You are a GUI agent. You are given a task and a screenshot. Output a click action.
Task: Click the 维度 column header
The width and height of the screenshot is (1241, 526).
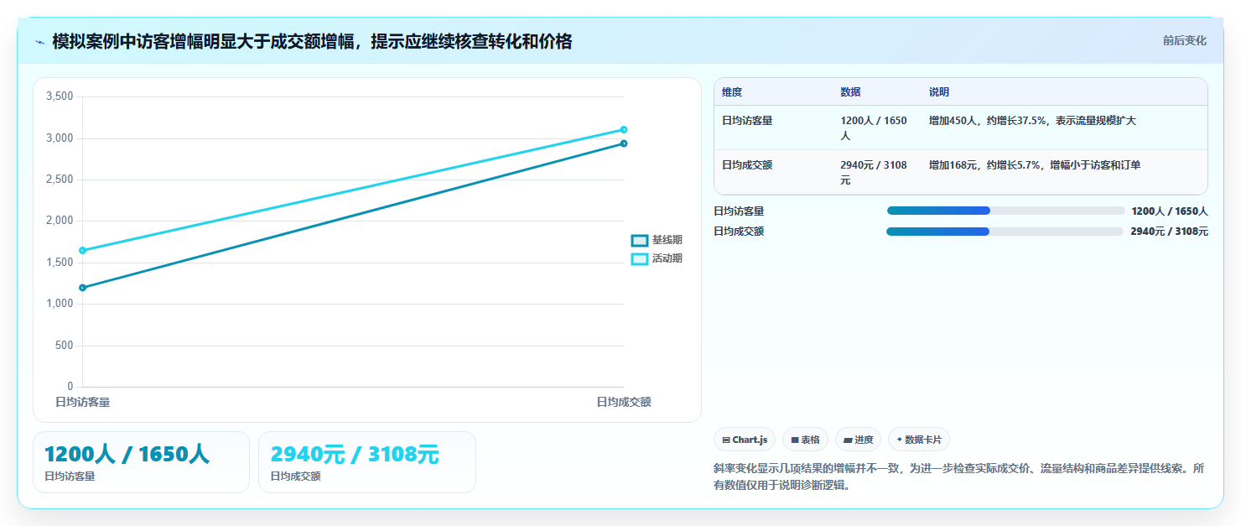click(x=732, y=92)
